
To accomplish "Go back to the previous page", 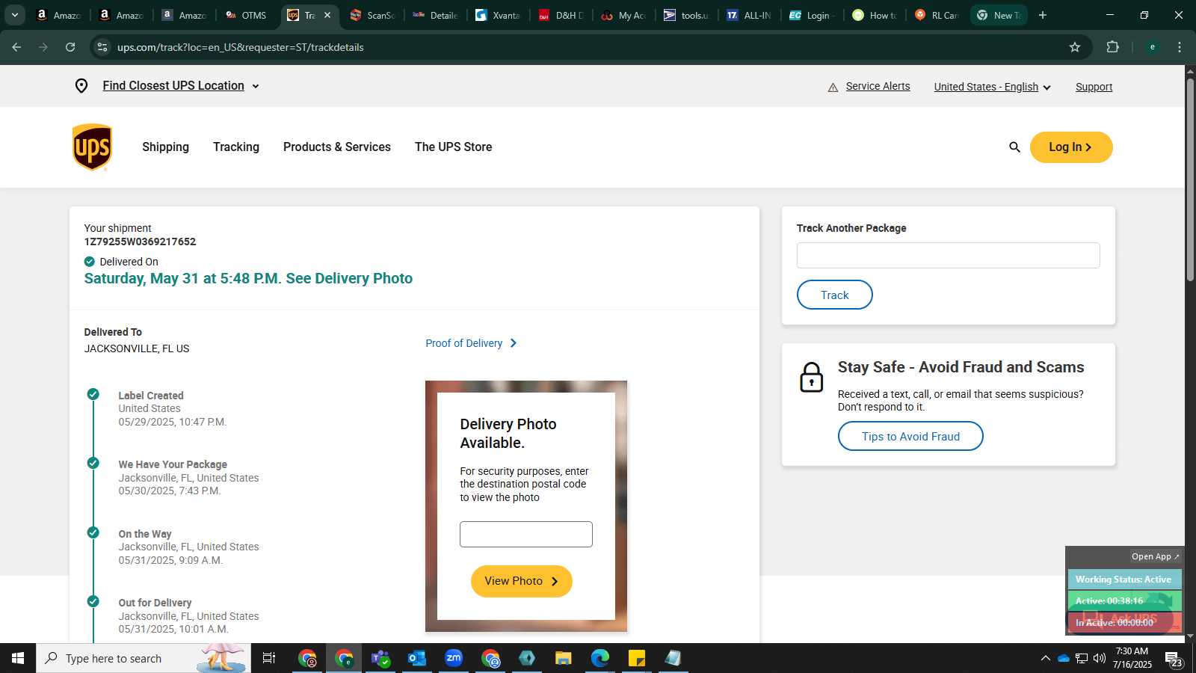I will coord(16,47).
